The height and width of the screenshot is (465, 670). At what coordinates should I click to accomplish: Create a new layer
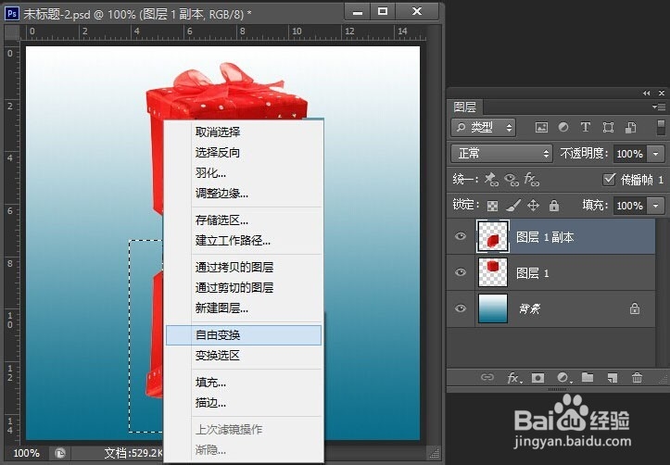pyautogui.click(x=613, y=378)
